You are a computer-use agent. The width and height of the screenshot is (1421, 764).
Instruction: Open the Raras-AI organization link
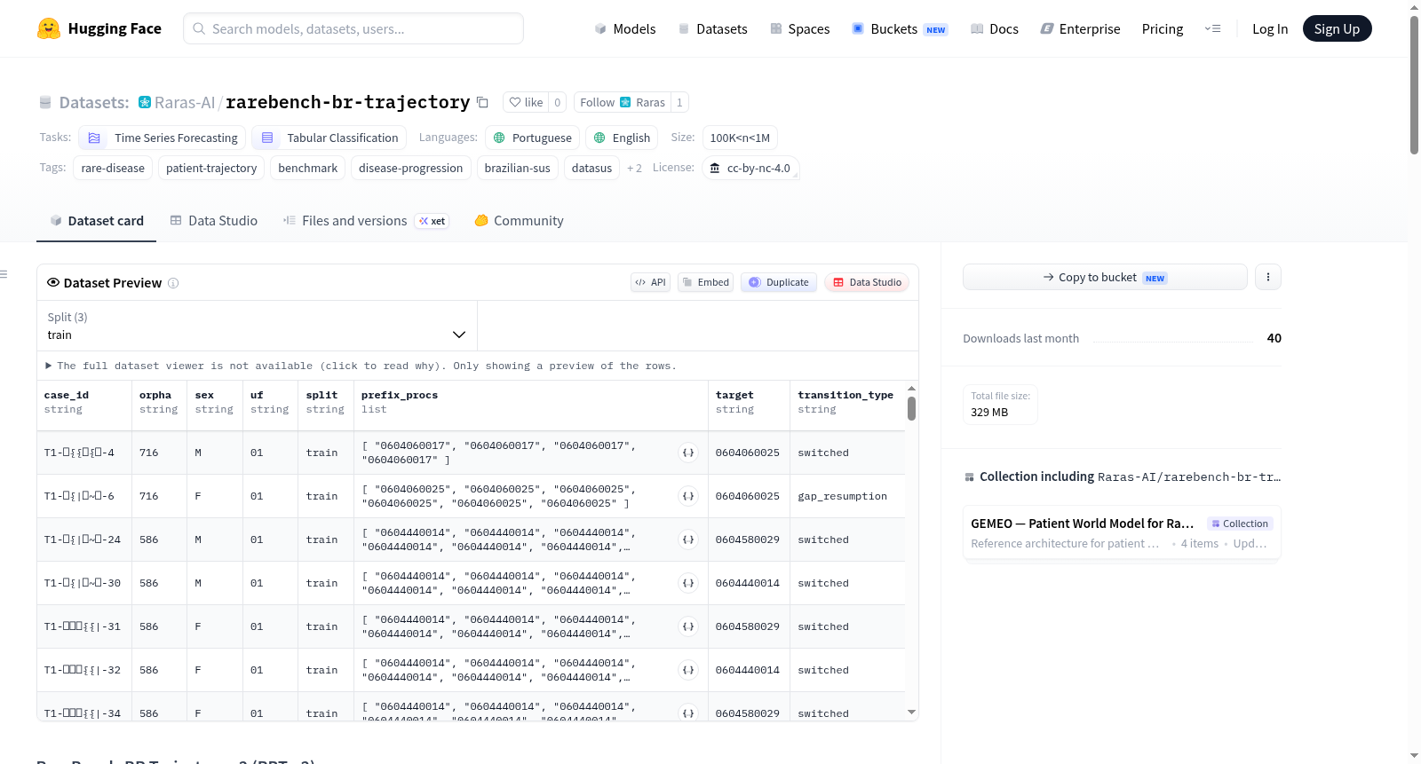click(x=185, y=102)
